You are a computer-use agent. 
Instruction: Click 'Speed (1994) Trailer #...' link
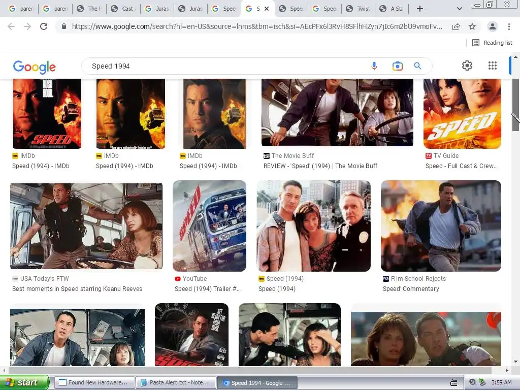click(x=208, y=289)
